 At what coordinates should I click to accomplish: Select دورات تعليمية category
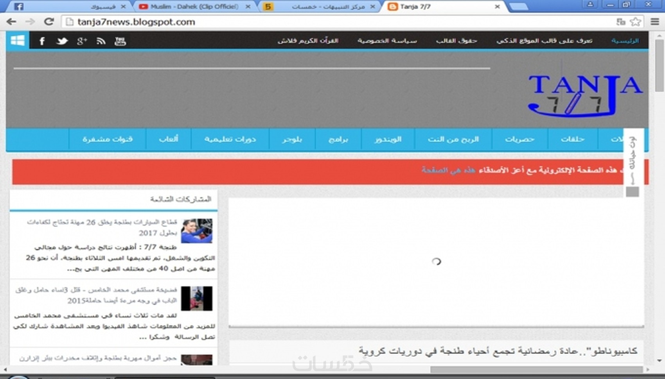coord(230,139)
